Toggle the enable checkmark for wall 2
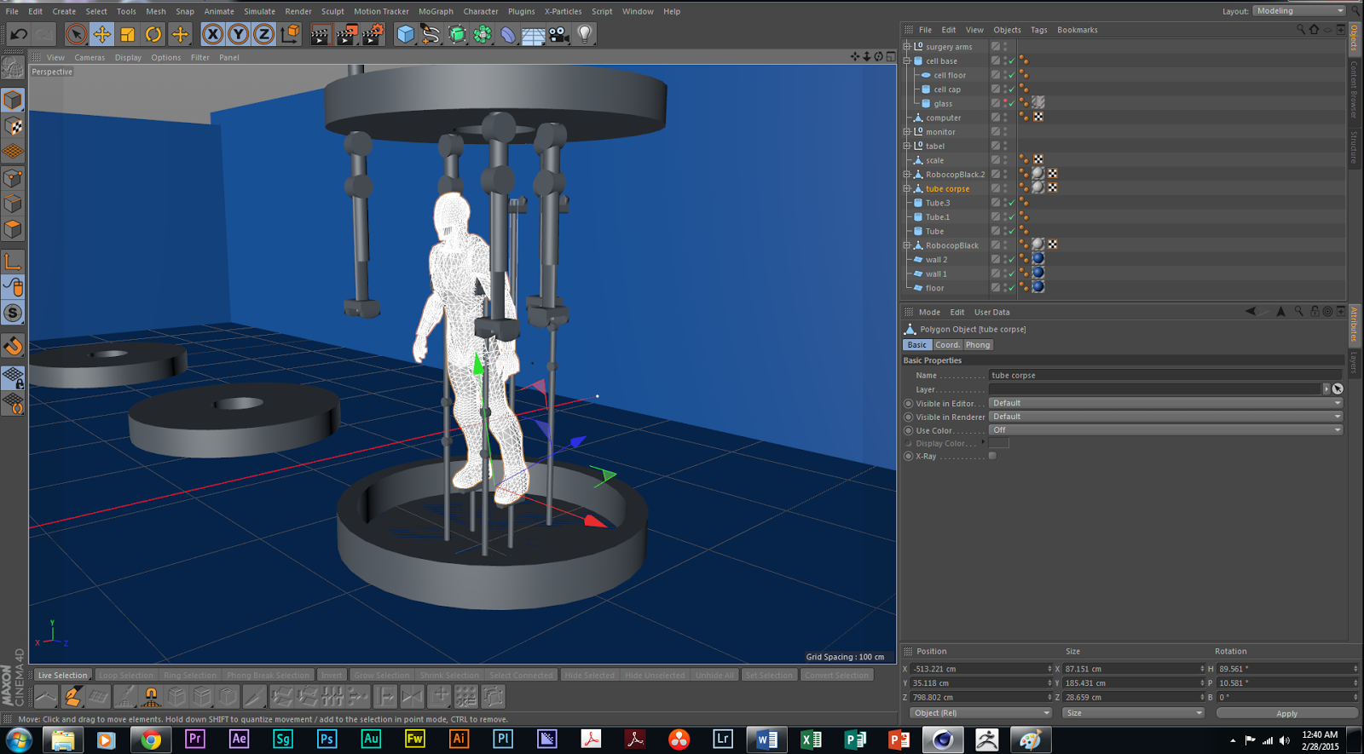 coord(1012,260)
